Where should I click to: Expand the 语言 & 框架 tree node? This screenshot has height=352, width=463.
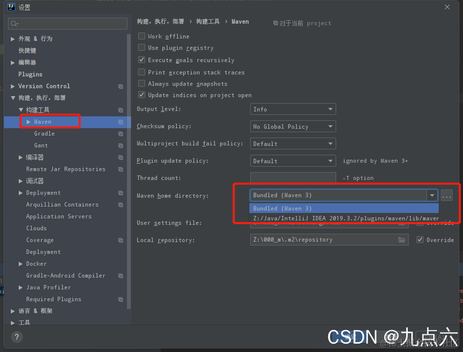(x=13, y=311)
